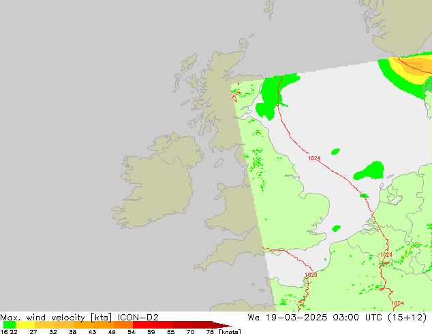Click the legend value '49'
The height and width of the screenshot is (334, 432).
[112, 331]
